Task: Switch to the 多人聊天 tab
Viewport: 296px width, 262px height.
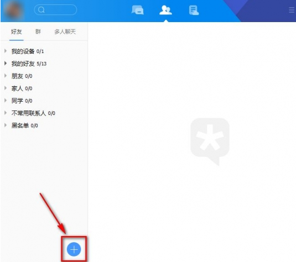Action: [65, 32]
